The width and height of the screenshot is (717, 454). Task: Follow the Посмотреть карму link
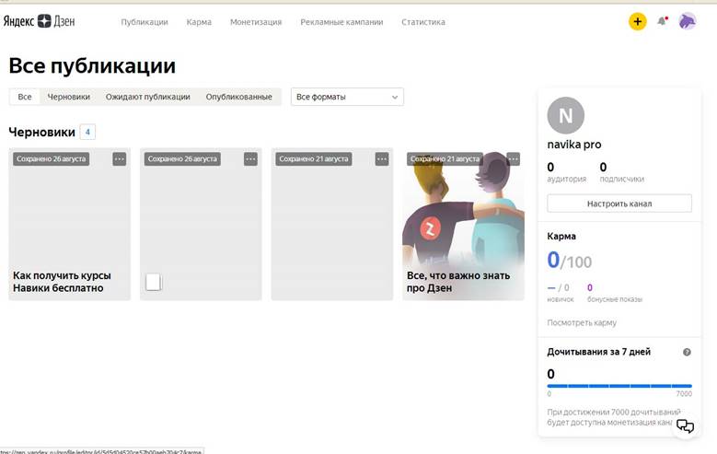coord(582,322)
